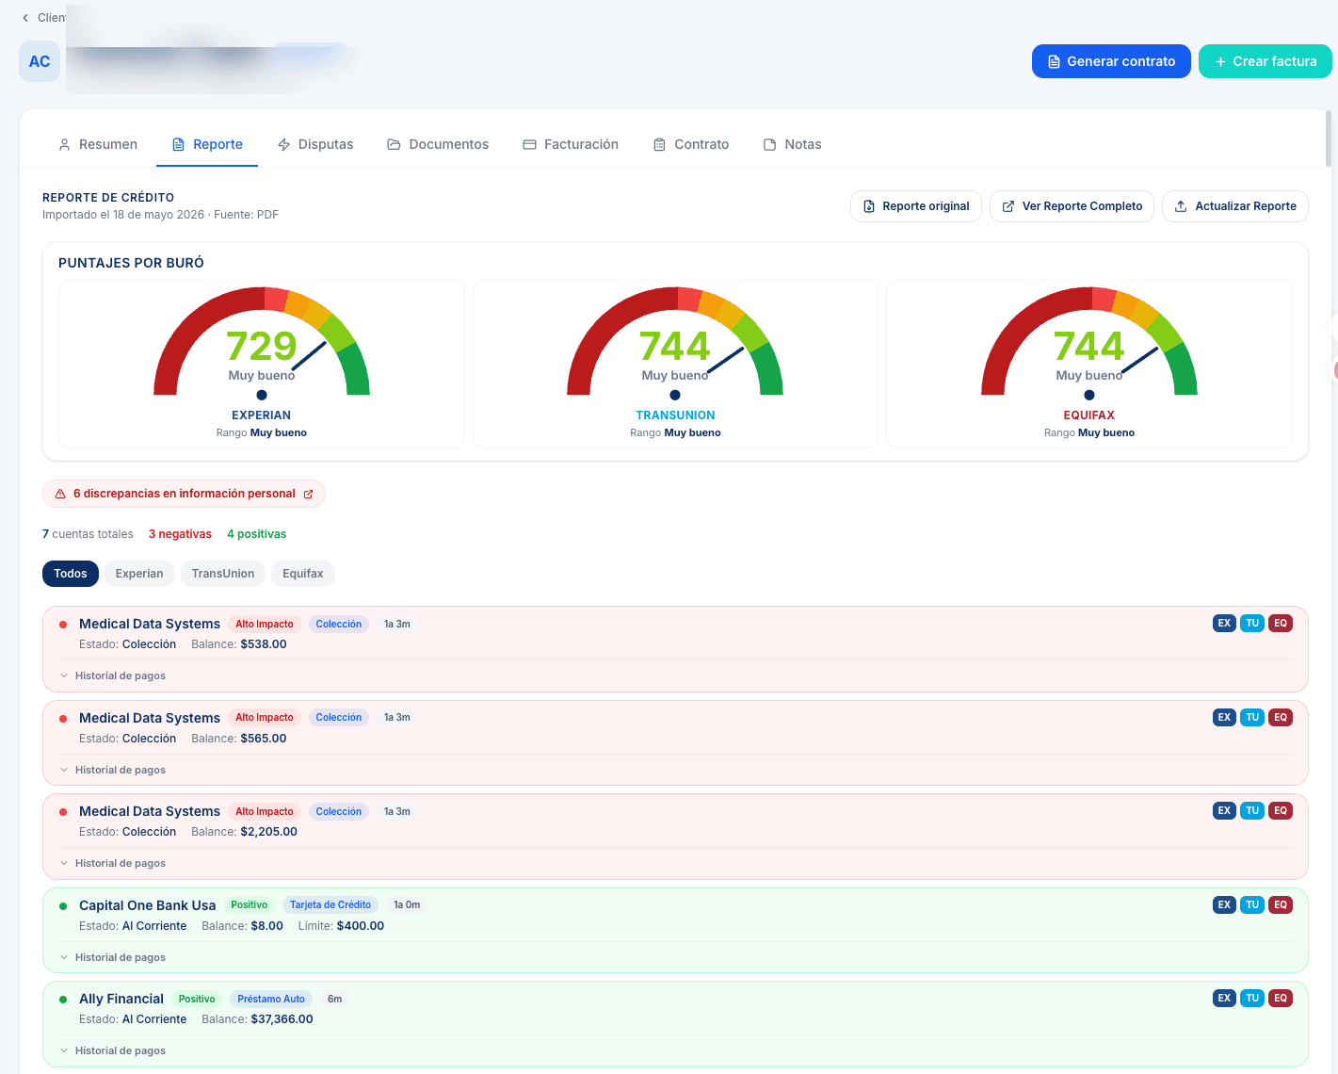
Task: Click EX badge on $2,205.00 Medical Data Systems
Action: click(1224, 810)
